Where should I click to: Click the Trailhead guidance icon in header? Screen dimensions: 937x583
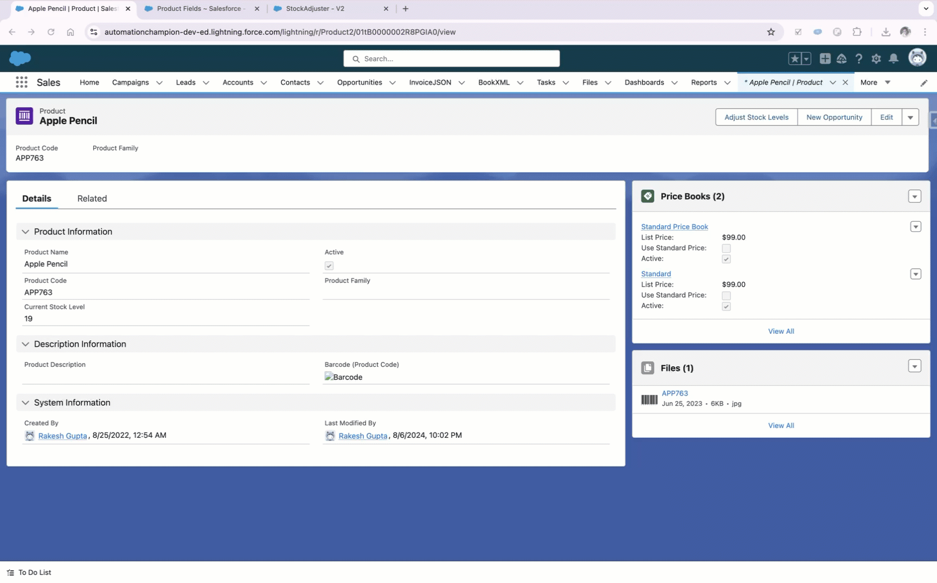[x=842, y=59]
